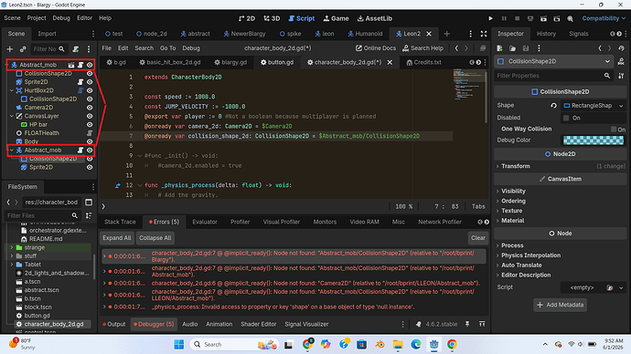Screen dimensions: 631x354
Task: Click the Filter Properties search field
Action: click(x=553, y=76)
